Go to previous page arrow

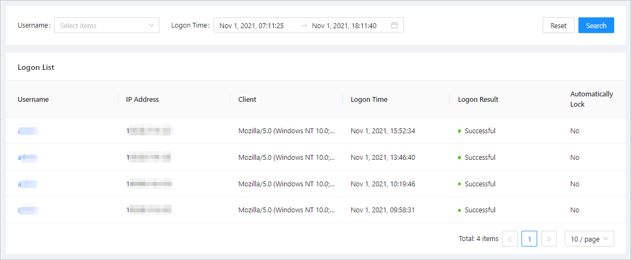(510, 239)
